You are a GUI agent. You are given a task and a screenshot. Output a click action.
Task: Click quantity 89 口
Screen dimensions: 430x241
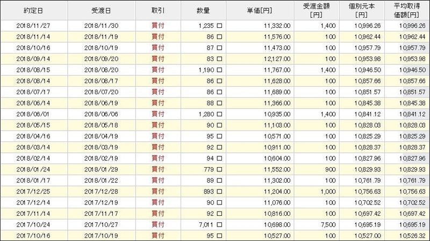point(214,180)
